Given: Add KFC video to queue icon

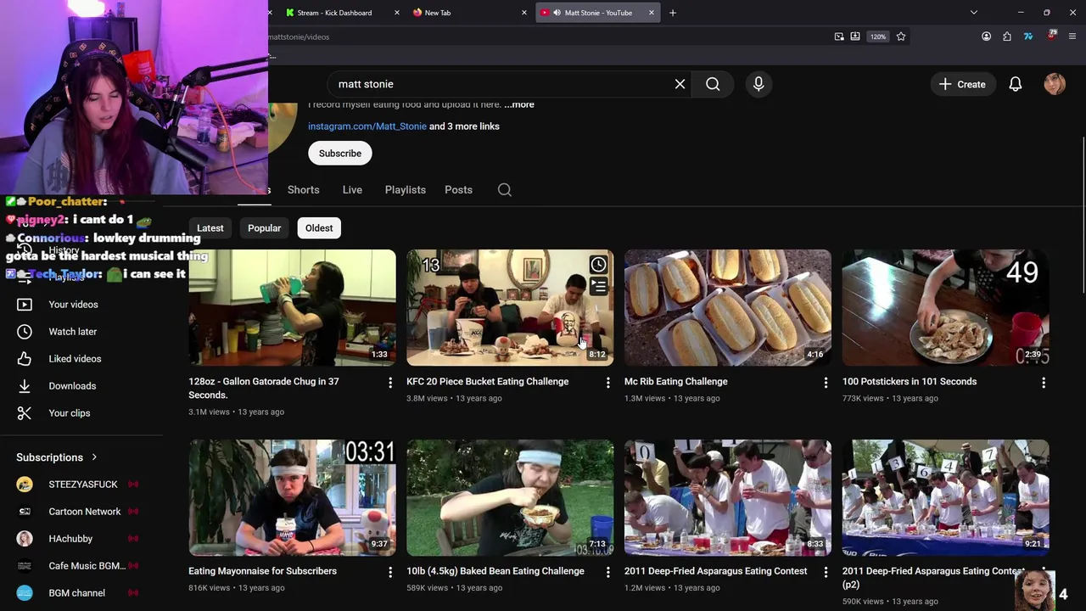Looking at the screenshot, I should pyautogui.click(x=598, y=287).
